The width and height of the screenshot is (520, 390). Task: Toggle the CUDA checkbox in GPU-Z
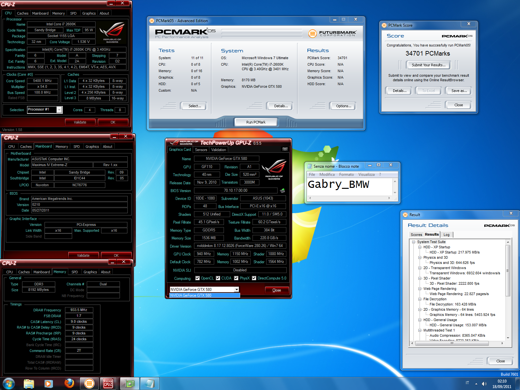218,278
